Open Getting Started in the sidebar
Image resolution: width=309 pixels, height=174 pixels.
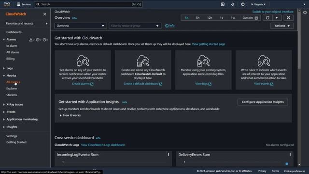(16, 142)
